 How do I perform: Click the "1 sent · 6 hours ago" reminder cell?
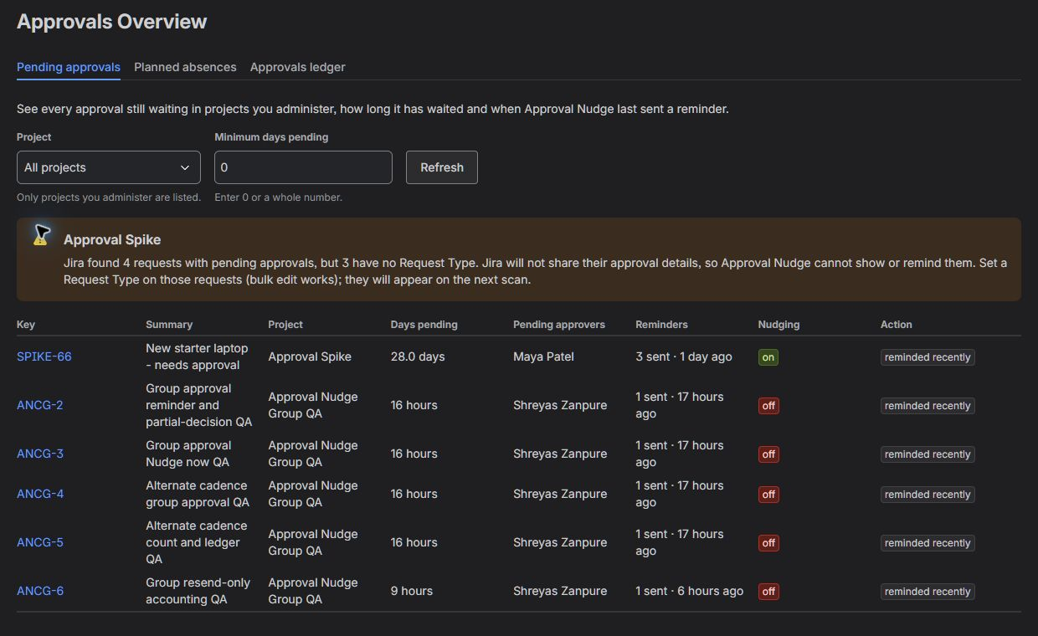point(690,591)
